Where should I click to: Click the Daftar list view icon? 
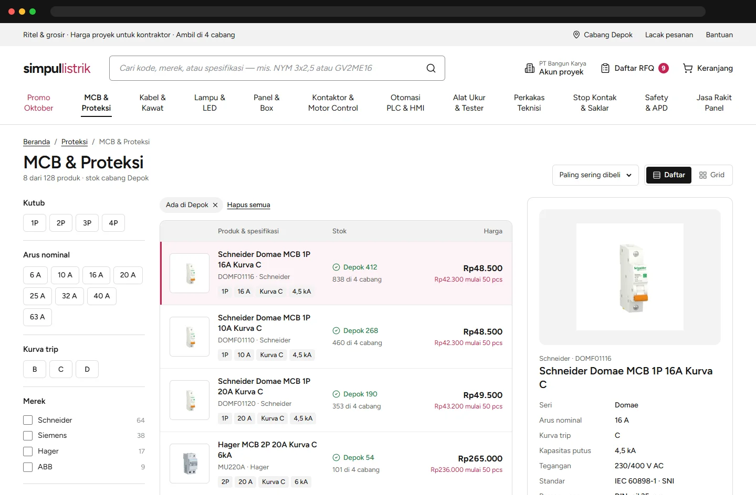(657, 175)
